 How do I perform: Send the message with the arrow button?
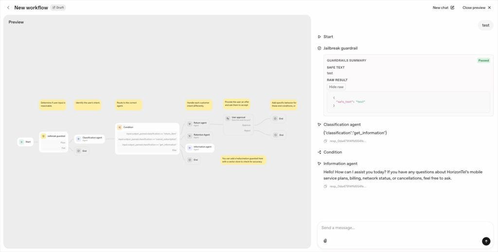coord(486,241)
